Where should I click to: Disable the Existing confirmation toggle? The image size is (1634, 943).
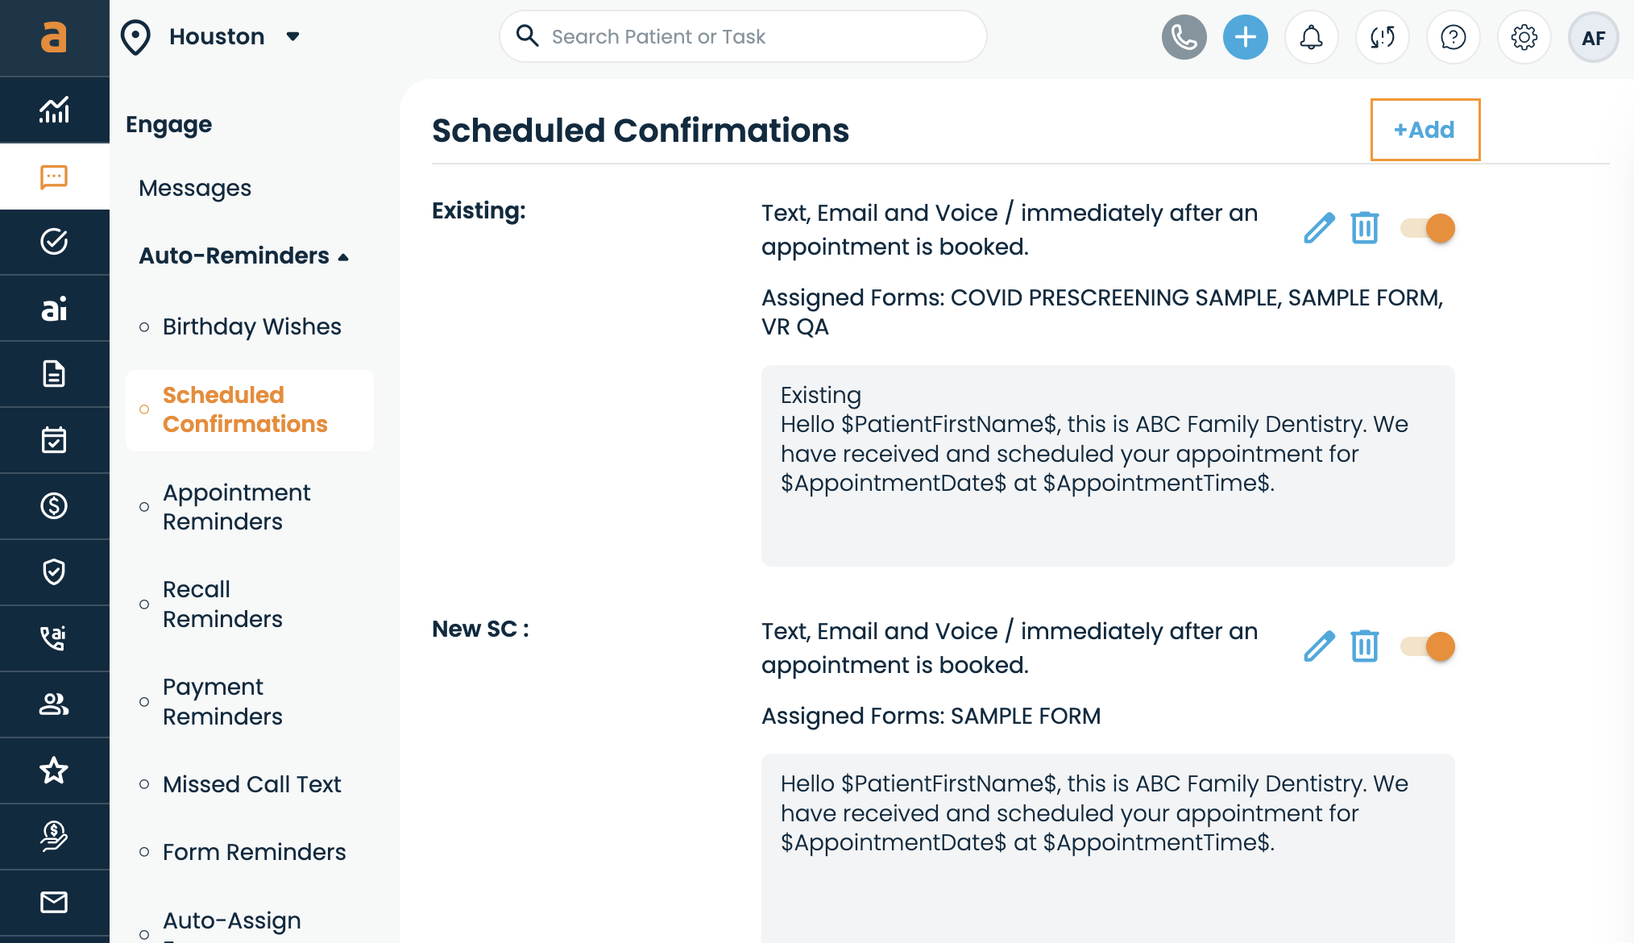click(x=1427, y=228)
